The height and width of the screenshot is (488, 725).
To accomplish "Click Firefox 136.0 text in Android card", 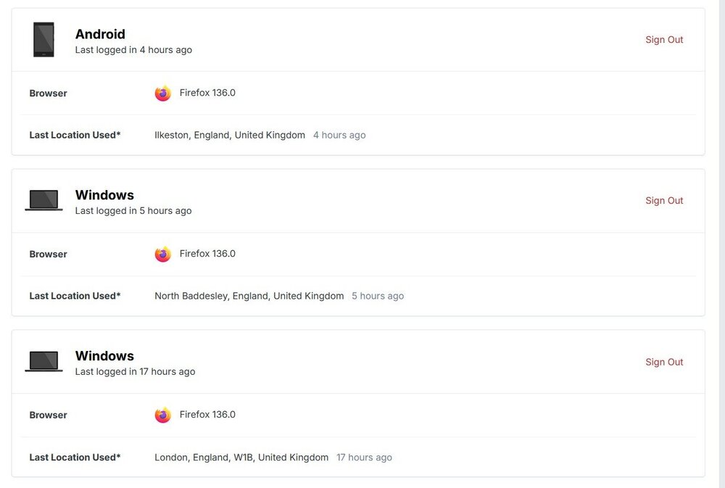I will [207, 93].
